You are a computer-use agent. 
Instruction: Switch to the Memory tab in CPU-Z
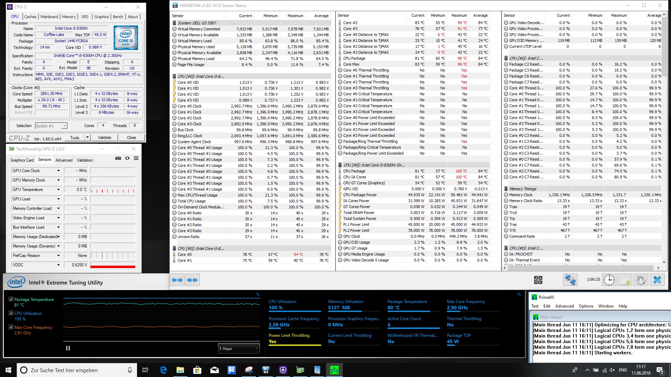[x=69, y=17]
